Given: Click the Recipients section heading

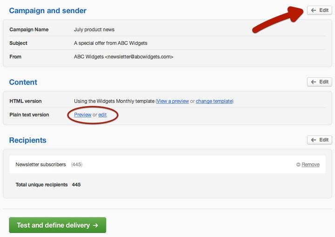Looking at the screenshot, I should (27, 140).
